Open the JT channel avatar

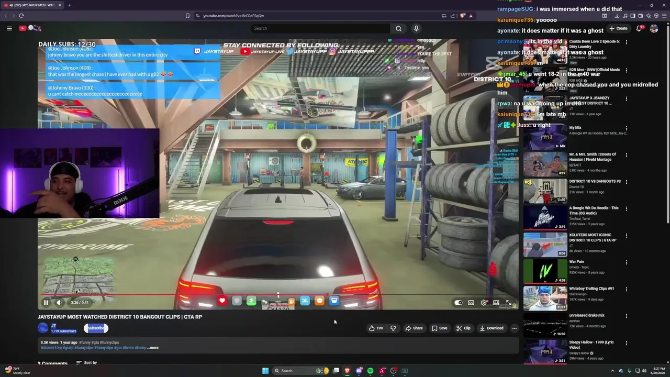[x=42, y=328]
